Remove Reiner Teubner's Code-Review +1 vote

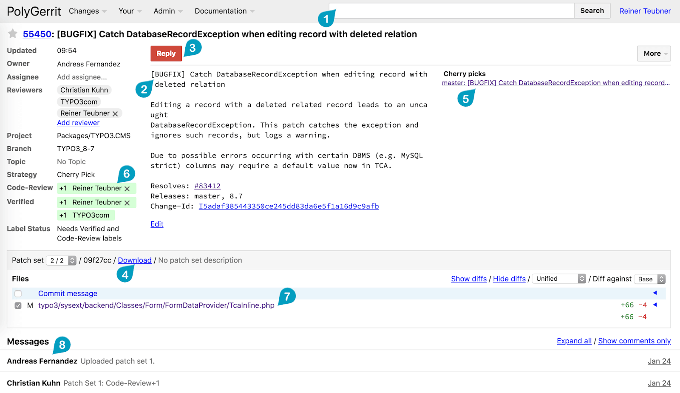tap(127, 189)
